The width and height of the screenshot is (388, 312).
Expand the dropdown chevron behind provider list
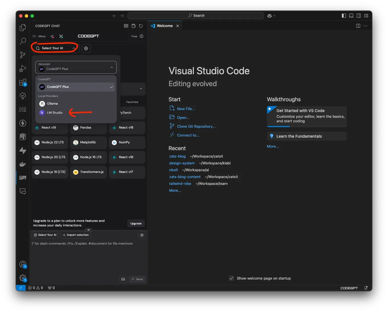[141, 89]
